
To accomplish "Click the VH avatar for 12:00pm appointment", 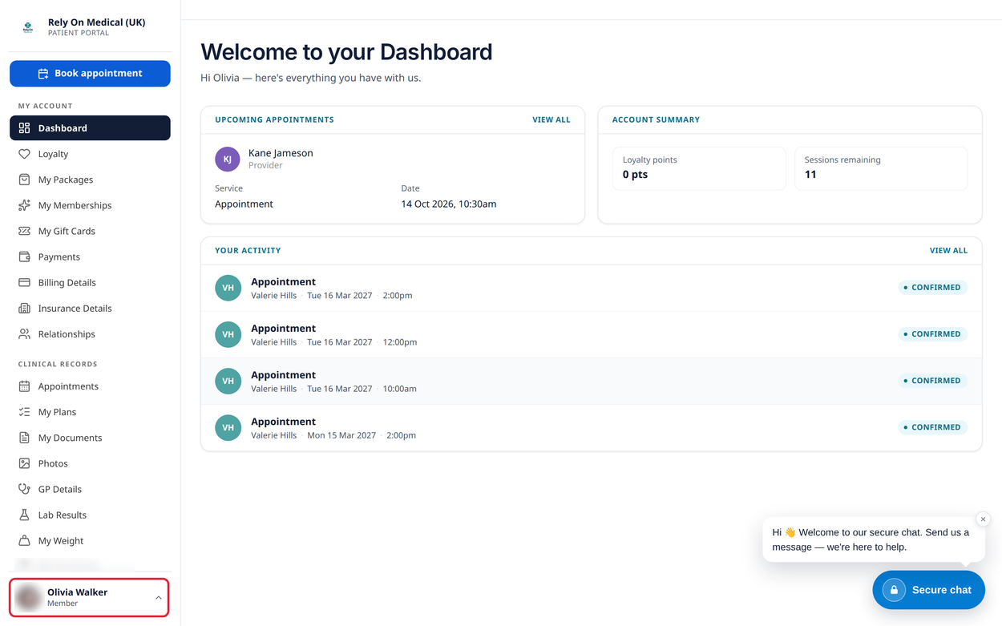I will pyautogui.click(x=228, y=334).
